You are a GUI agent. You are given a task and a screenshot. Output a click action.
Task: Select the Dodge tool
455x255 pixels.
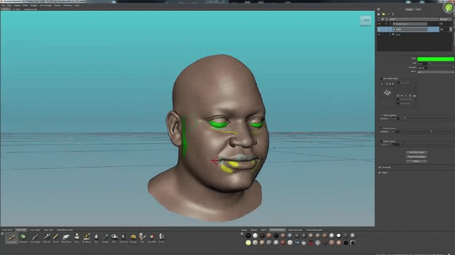click(106, 237)
